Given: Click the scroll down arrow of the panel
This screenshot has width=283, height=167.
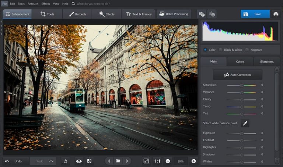Looking at the screenshot, I should pos(277,161).
